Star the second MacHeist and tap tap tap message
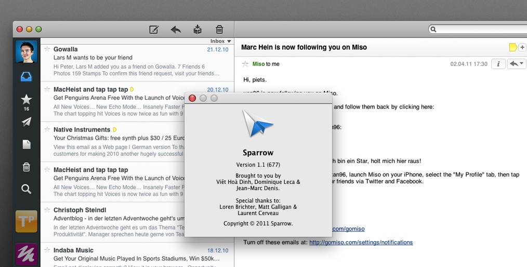 pyautogui.click(x=47, y=170)
